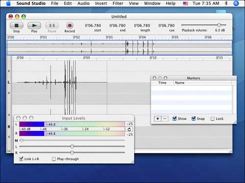Open Spotlight search in the menu bar
Viewport: 245px width, 183px height.
click(236, 3)
